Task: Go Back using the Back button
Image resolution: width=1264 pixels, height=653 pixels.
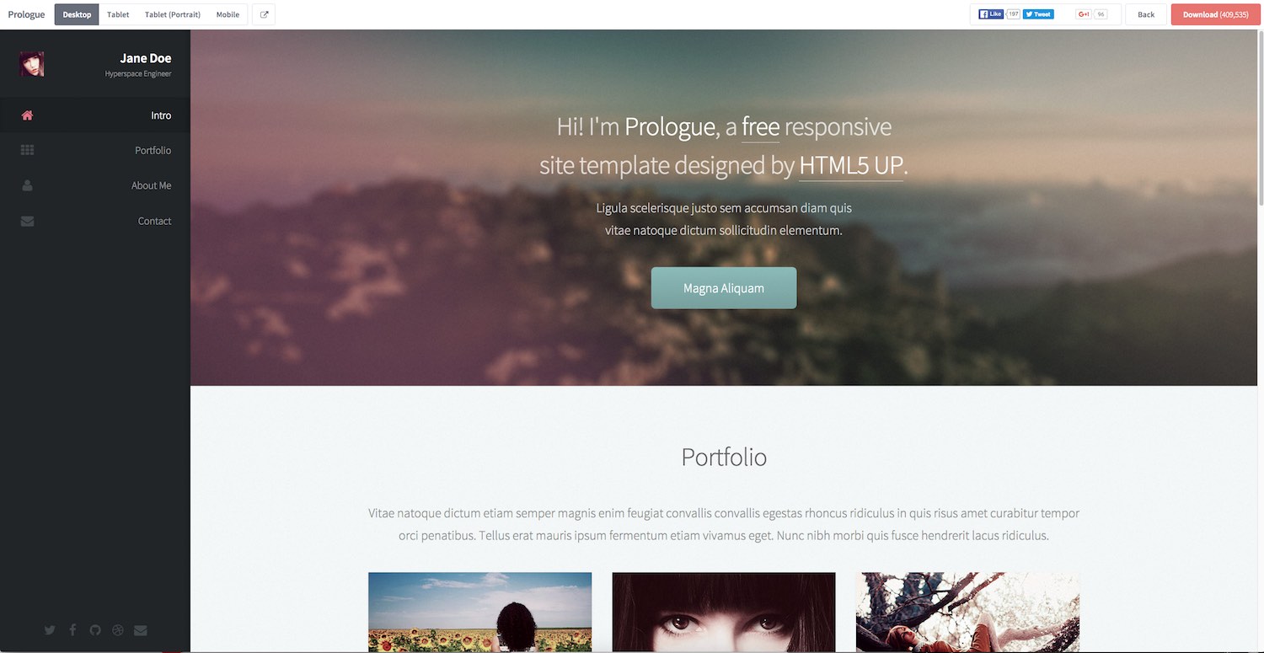Action: click(x=1146, y=14)
